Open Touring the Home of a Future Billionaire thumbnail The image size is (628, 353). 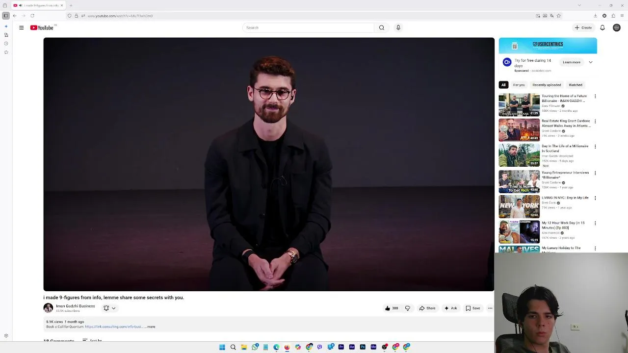pos(519,105)
